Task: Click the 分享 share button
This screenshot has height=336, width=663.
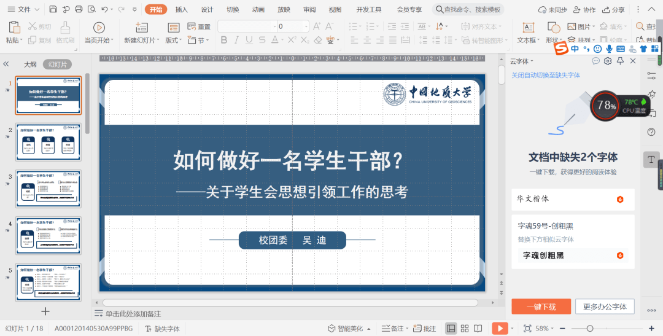Action: pos(613,9)
